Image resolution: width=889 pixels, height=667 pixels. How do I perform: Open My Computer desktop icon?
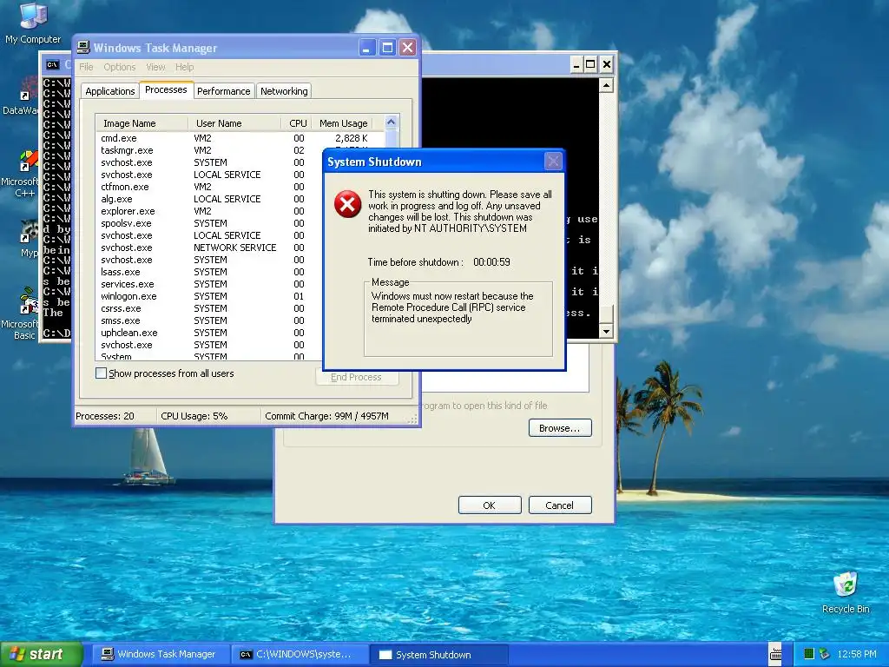click(x=32, y=23)
